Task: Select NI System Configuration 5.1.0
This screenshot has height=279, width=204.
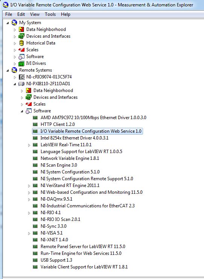Action: (70, 172)
